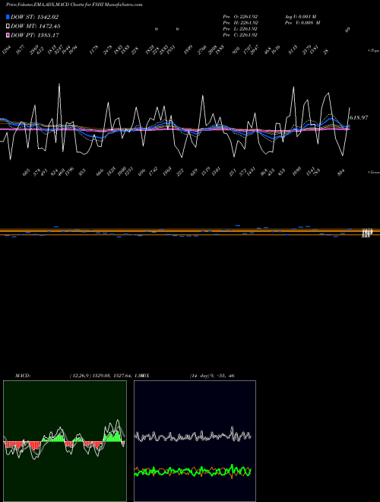Click the '<-Tops' marker label
This screenshot has height=502, width=380.
pyautogui.click(x=373, y=51)
